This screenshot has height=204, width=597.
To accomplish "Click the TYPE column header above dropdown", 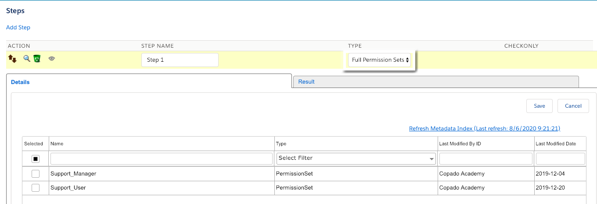I will [x=355, y=46].
